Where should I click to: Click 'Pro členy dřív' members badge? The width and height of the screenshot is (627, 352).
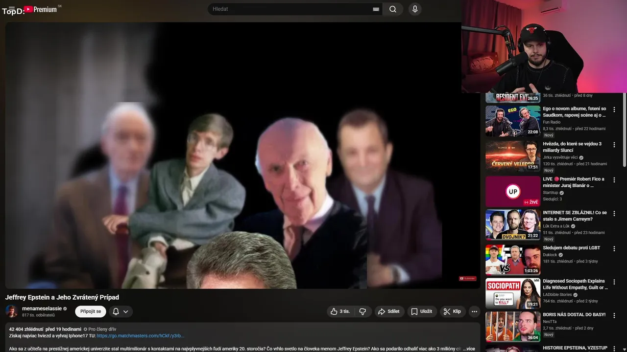(x=100, y=330)
